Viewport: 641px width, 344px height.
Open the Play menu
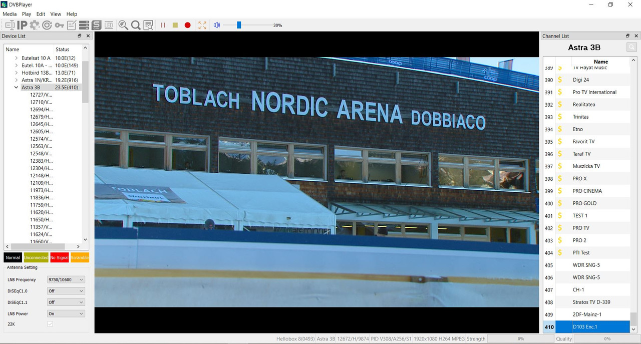pyautogui.click(x=27, y=14)
